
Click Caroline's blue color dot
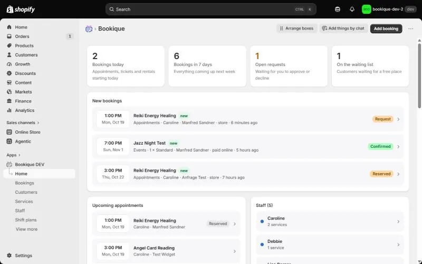[x=262, y=221]
